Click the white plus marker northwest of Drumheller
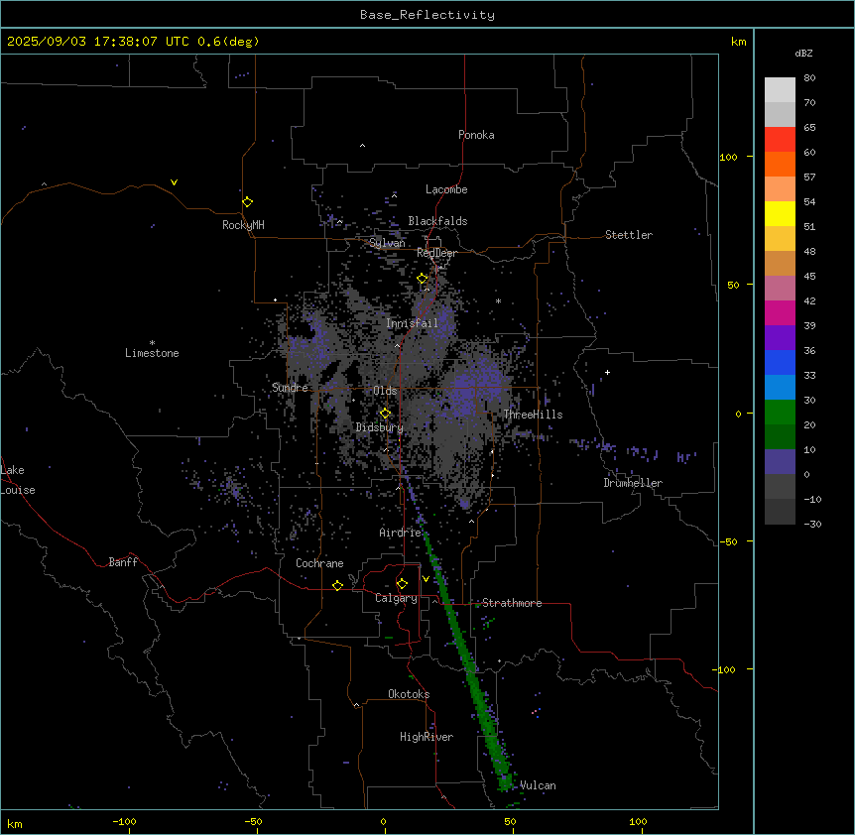The width and height of the screenshot is (855, 835). [x=607, y=372]
